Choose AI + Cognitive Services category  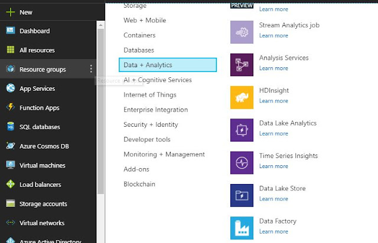tap(158, 80)
